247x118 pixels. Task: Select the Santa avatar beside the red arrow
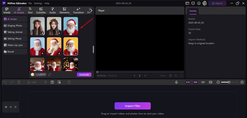71,26
